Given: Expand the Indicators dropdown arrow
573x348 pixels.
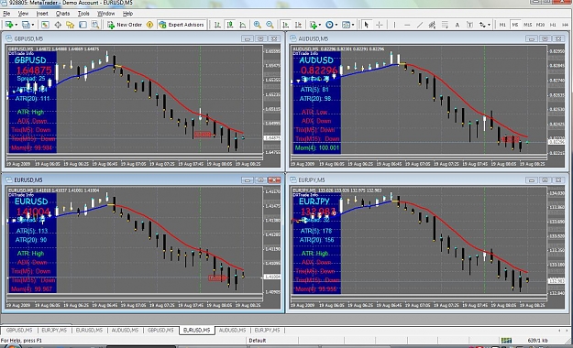Looking at the screenshot, I should point(320,25).
